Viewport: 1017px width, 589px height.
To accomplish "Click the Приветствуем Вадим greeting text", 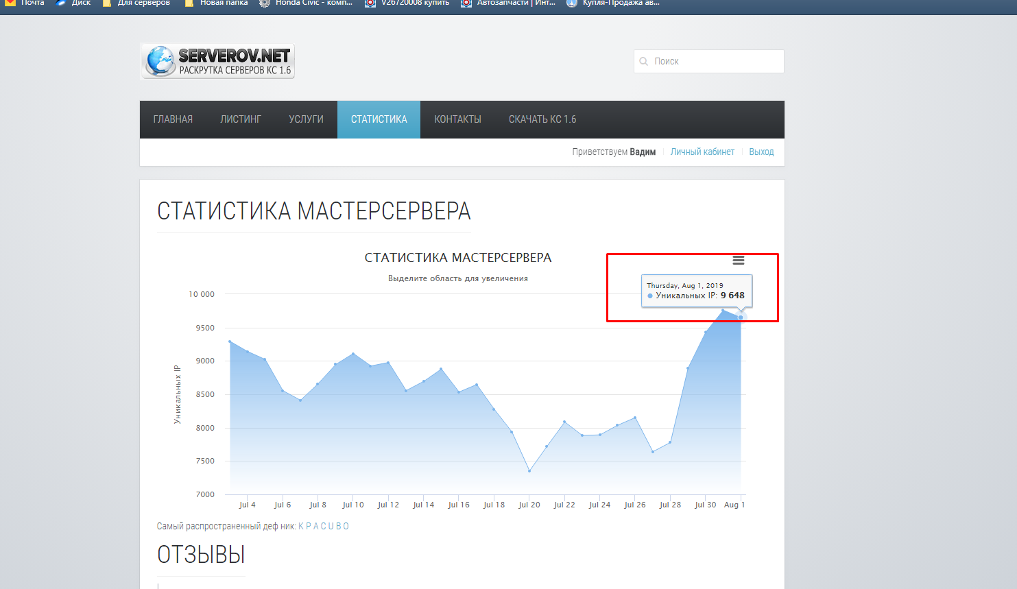I will tap(614, 152).
